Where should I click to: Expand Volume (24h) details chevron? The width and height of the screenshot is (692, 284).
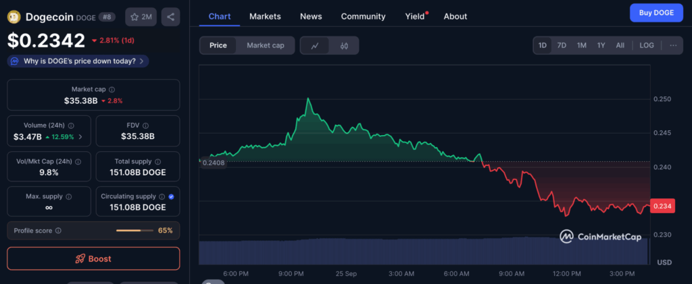[81, 137]
